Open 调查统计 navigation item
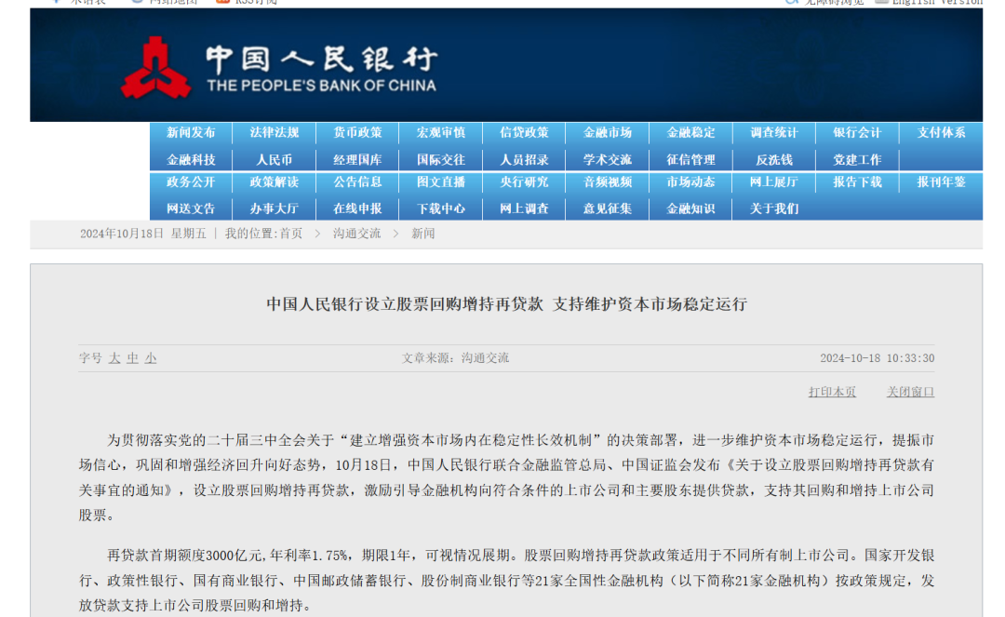This screenshot has width=1005, height=617. tap(774, 133)
